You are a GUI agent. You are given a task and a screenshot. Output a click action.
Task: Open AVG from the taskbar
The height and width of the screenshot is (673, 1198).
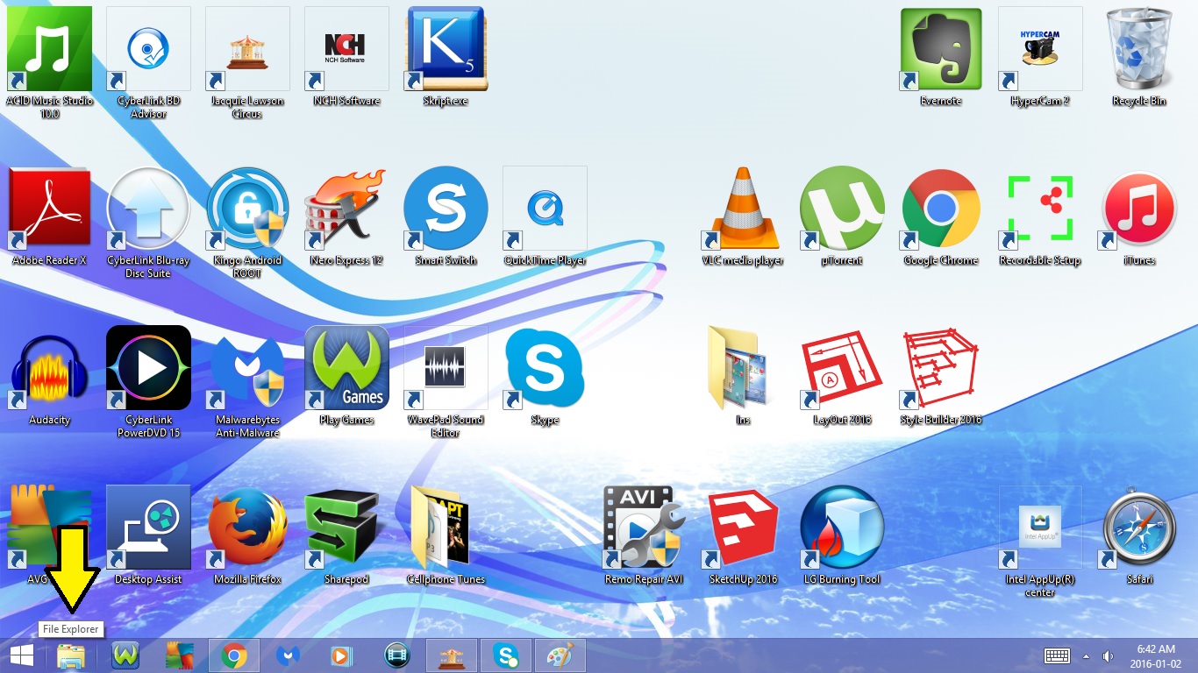(180, 655)
